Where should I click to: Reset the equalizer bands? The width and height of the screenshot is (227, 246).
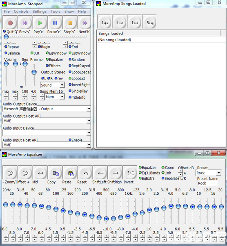[x=85, y=173]
